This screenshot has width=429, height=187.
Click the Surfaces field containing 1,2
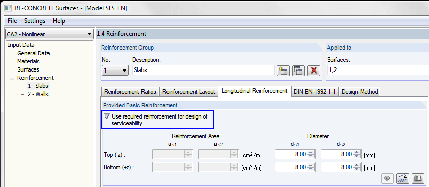click(x=377, y=70)
